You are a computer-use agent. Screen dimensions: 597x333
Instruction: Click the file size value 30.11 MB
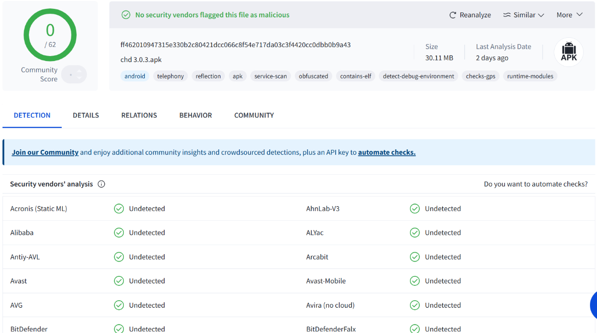click(x=439, y=58)
